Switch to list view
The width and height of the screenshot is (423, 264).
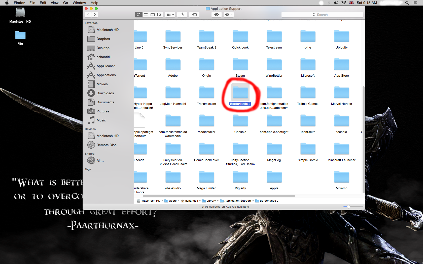coord(146,15)
